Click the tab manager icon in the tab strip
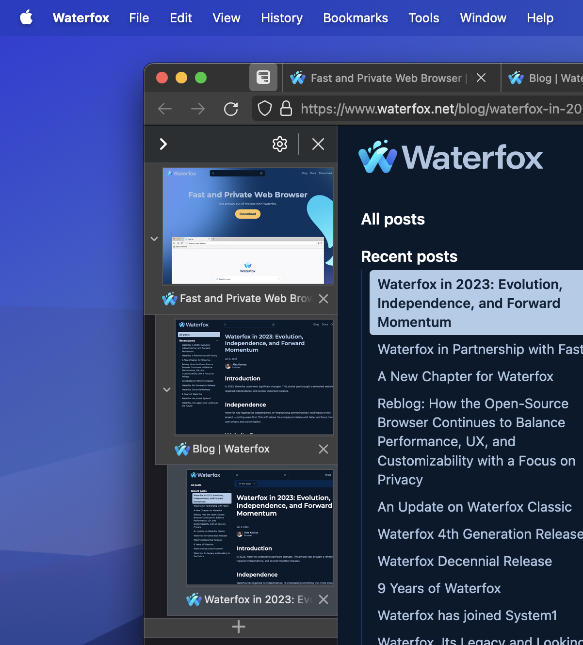The width and height of the screenshot is (583, 645). tap(263, 77)
